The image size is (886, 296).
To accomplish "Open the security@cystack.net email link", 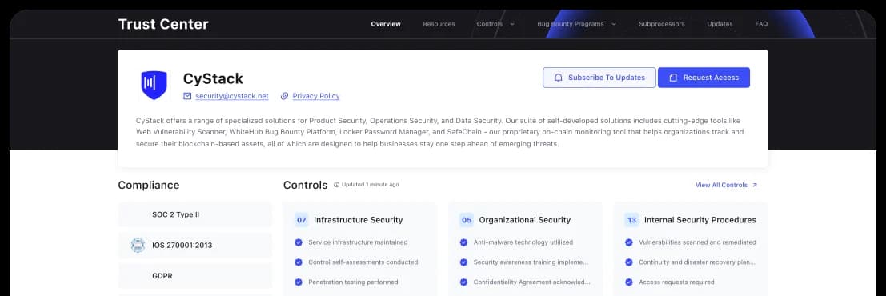I will coord(231,96).
